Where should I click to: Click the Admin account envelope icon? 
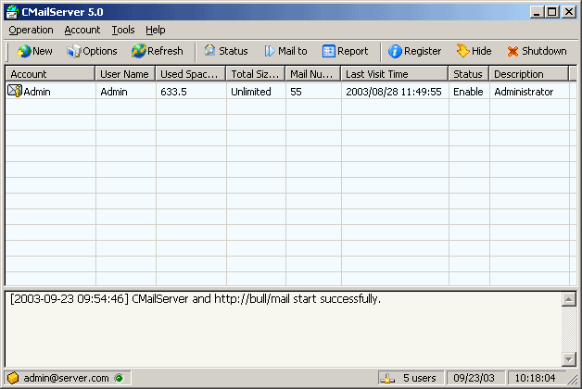(15, 91)
